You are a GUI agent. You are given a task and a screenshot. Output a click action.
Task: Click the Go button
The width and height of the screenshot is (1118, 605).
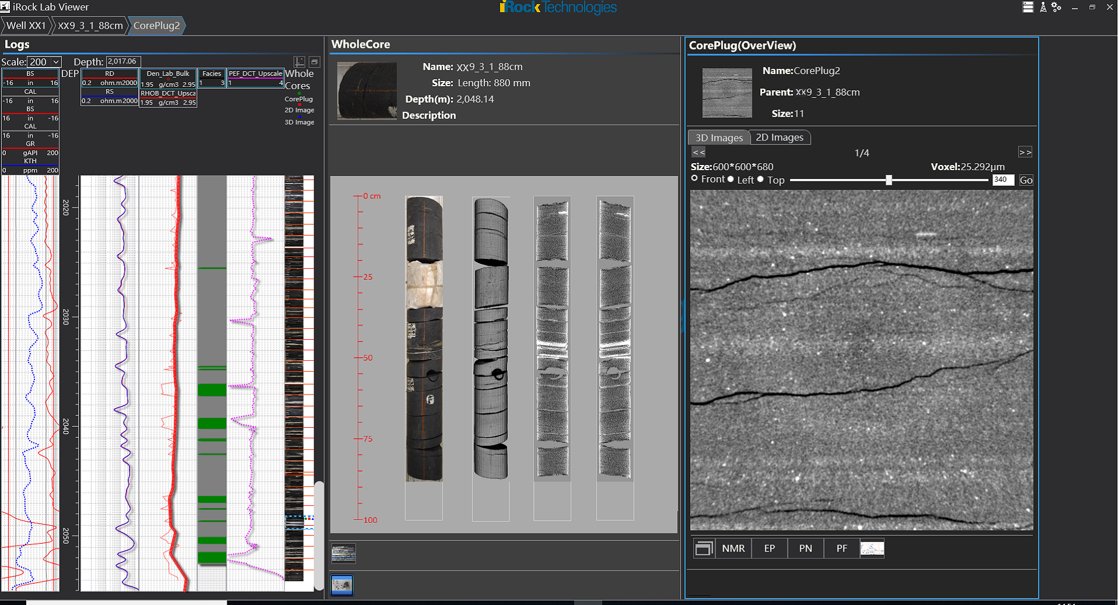click(x=1026, y=180)
